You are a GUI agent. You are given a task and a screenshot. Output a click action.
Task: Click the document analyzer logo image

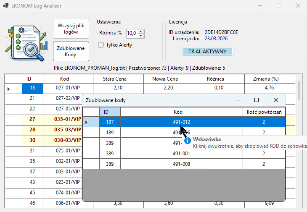(x=26, y=43)
